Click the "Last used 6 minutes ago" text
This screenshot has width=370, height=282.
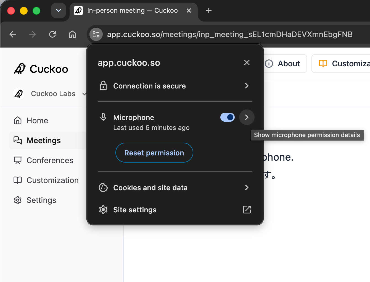click(x=151, y=128)
